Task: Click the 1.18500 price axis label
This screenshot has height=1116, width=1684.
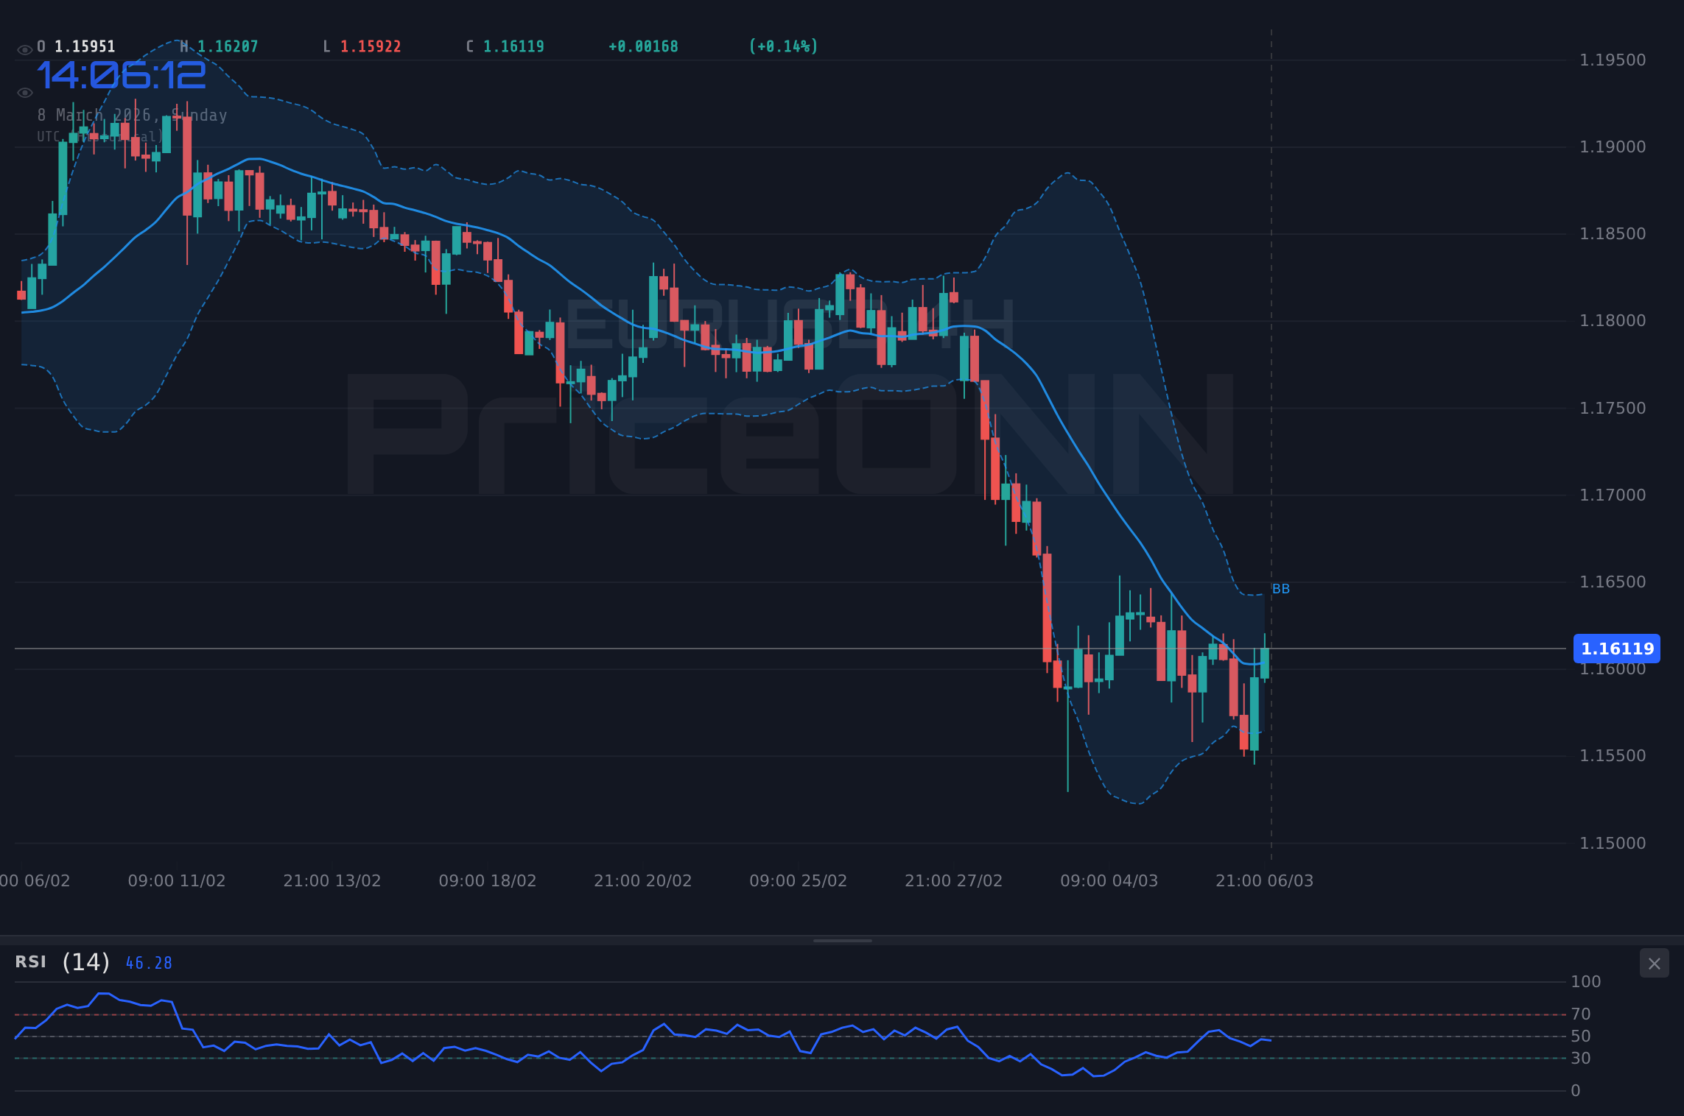Action: pyautogui.click(x=1613, y=234)
